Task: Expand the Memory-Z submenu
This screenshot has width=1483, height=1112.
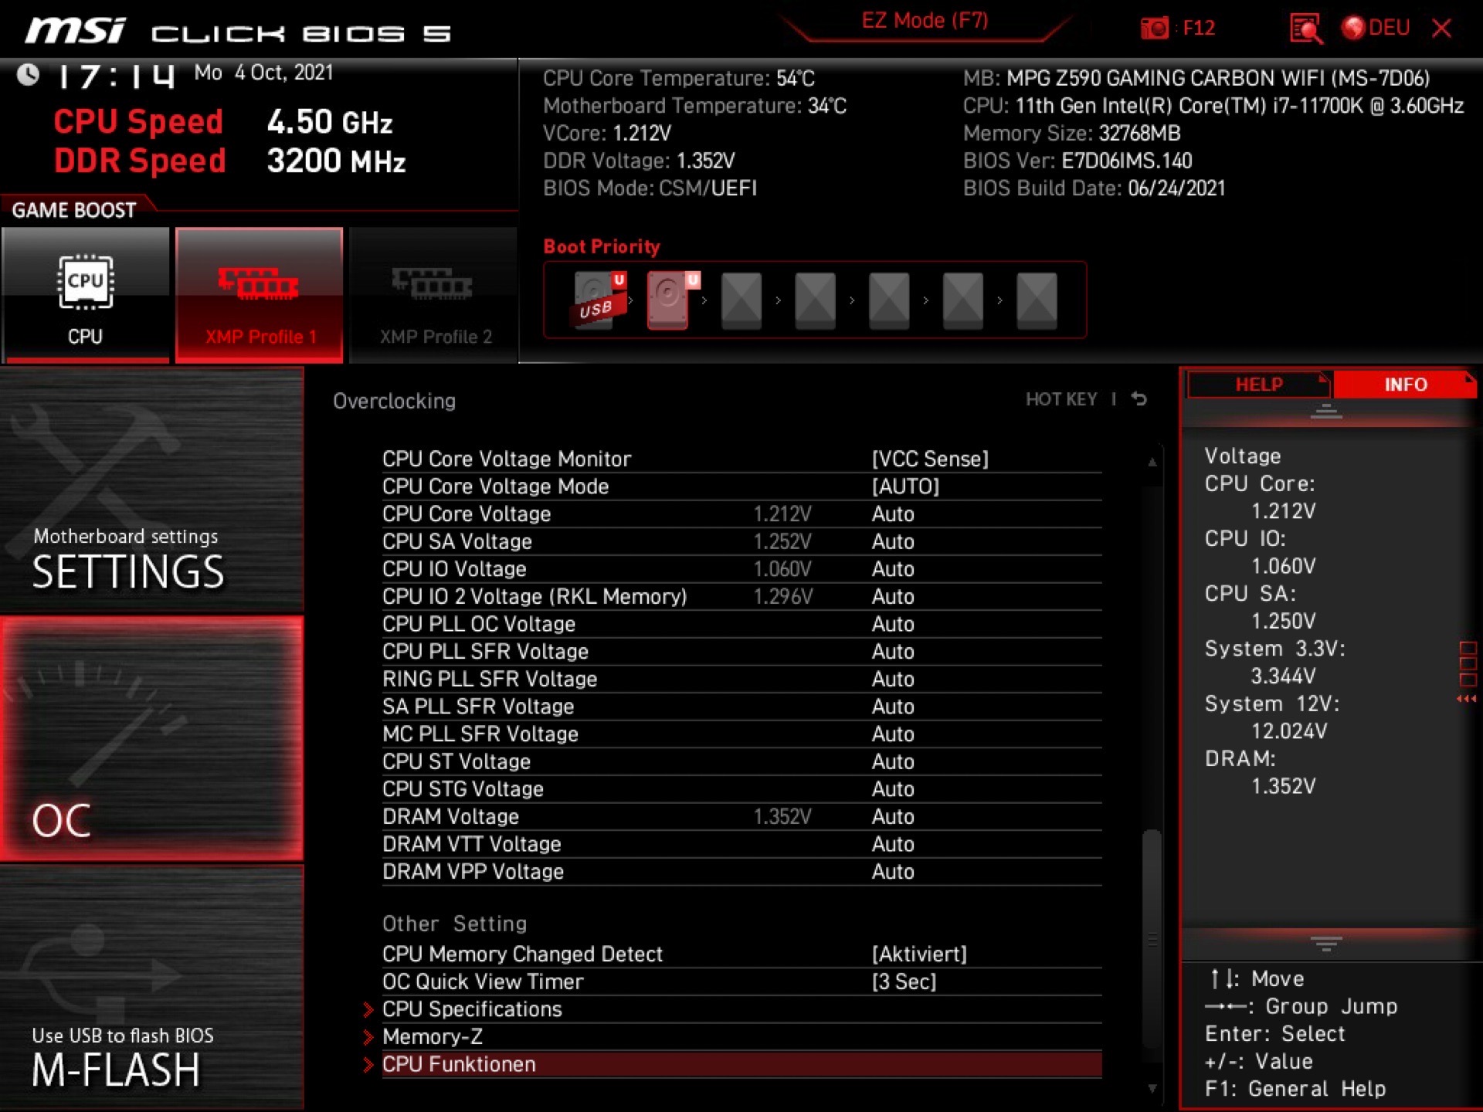Action: (432, 1037)
